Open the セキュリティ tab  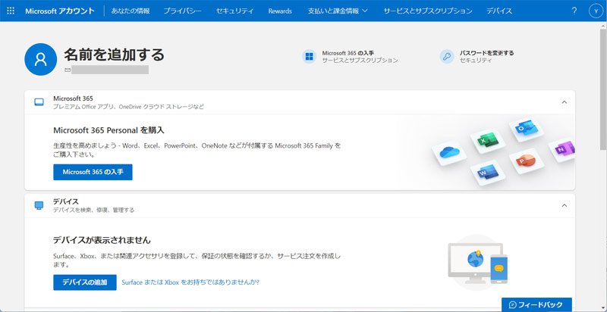(x=234, y=11)
